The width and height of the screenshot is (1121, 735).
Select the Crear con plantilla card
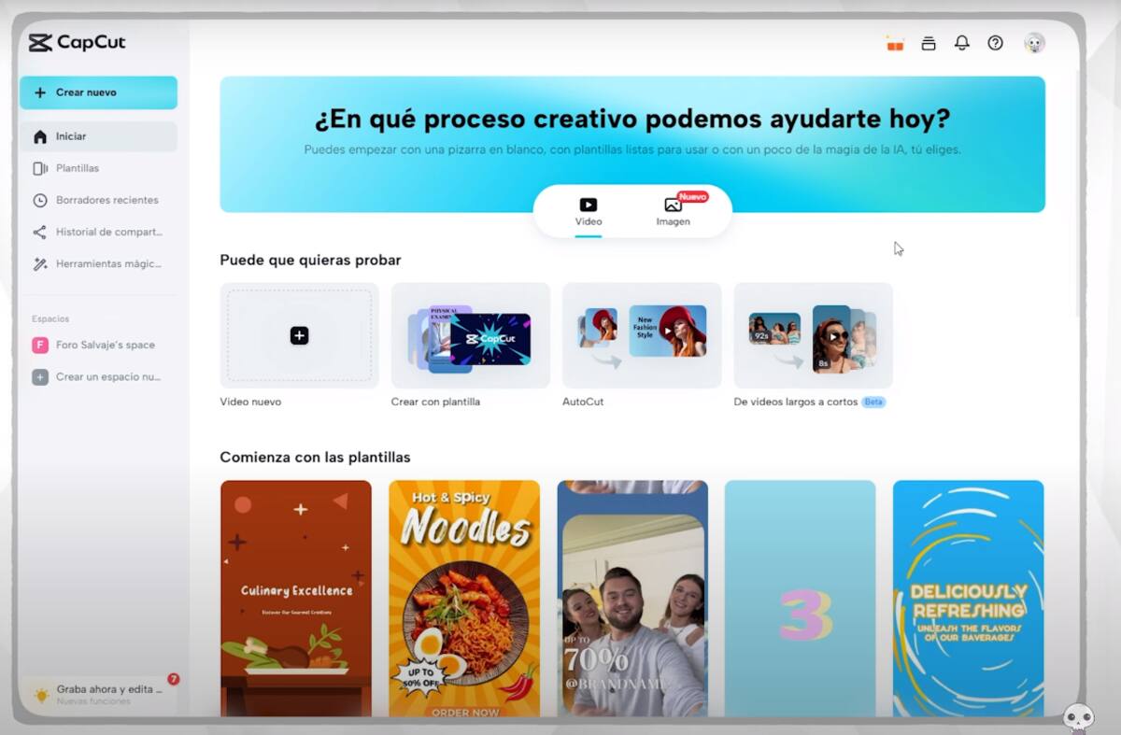click(470, 335)
